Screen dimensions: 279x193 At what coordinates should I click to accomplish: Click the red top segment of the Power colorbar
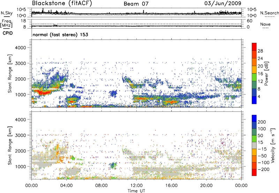coord(254,47)
